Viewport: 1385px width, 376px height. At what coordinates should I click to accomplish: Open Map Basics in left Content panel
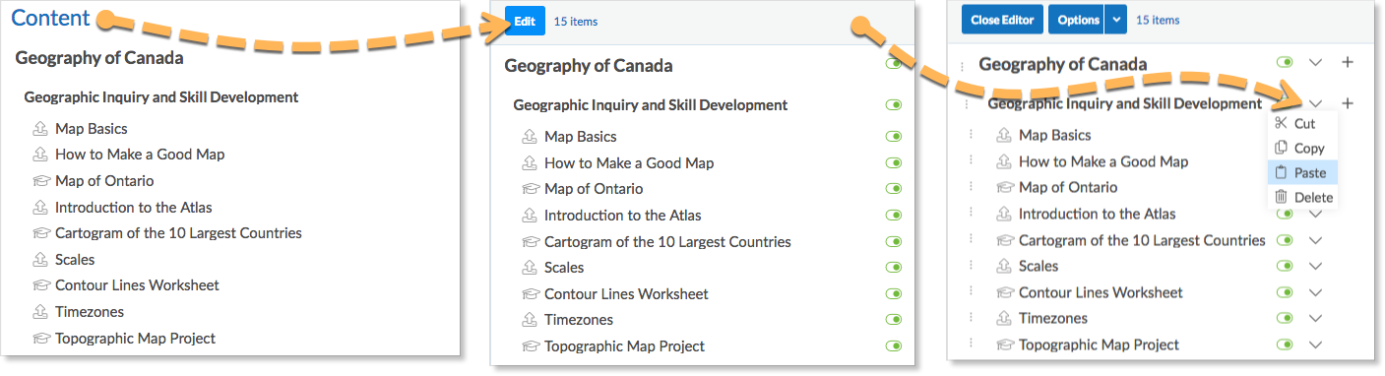click(x=92, y=129)
